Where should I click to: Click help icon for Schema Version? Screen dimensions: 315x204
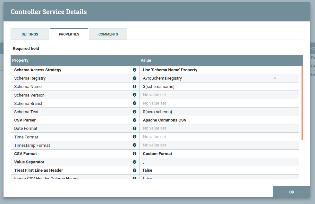click(x=134, y=95)
